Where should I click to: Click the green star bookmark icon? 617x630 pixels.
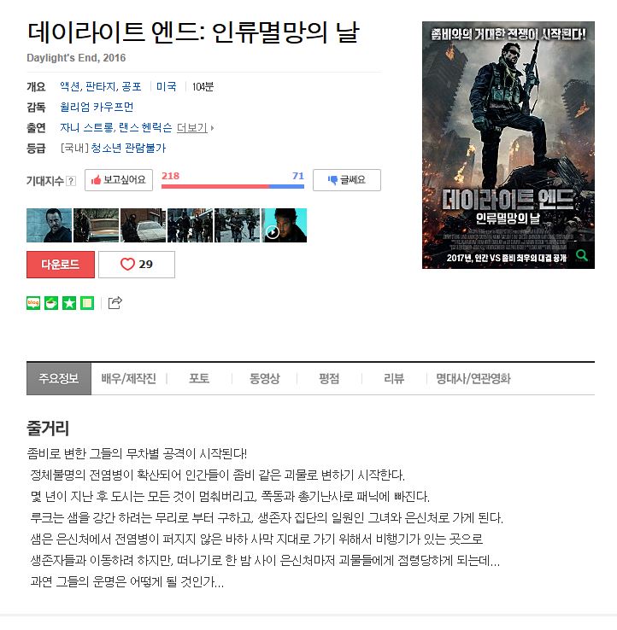point(69,303)
